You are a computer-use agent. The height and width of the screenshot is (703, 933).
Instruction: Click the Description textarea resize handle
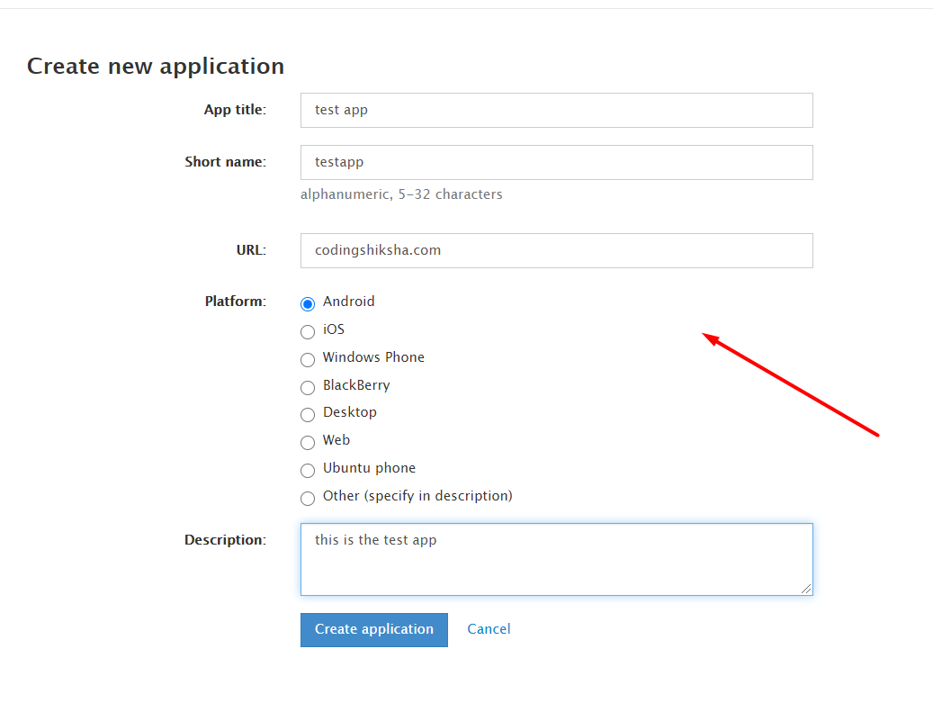[806, 589]
